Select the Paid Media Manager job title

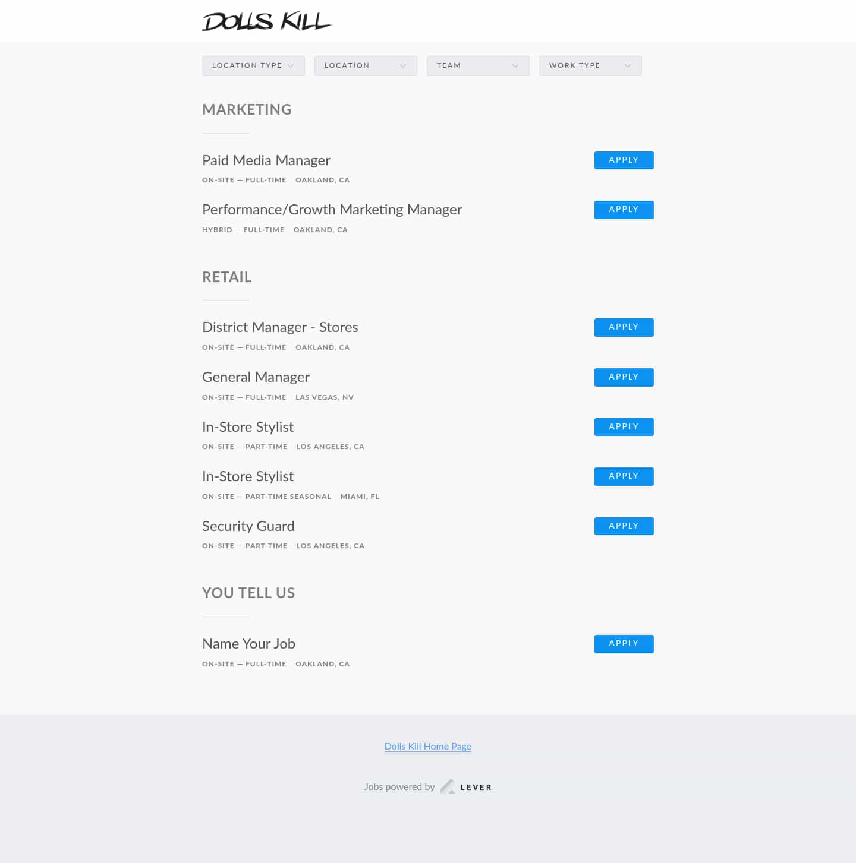pyautogui.click(x=266, y=160)
